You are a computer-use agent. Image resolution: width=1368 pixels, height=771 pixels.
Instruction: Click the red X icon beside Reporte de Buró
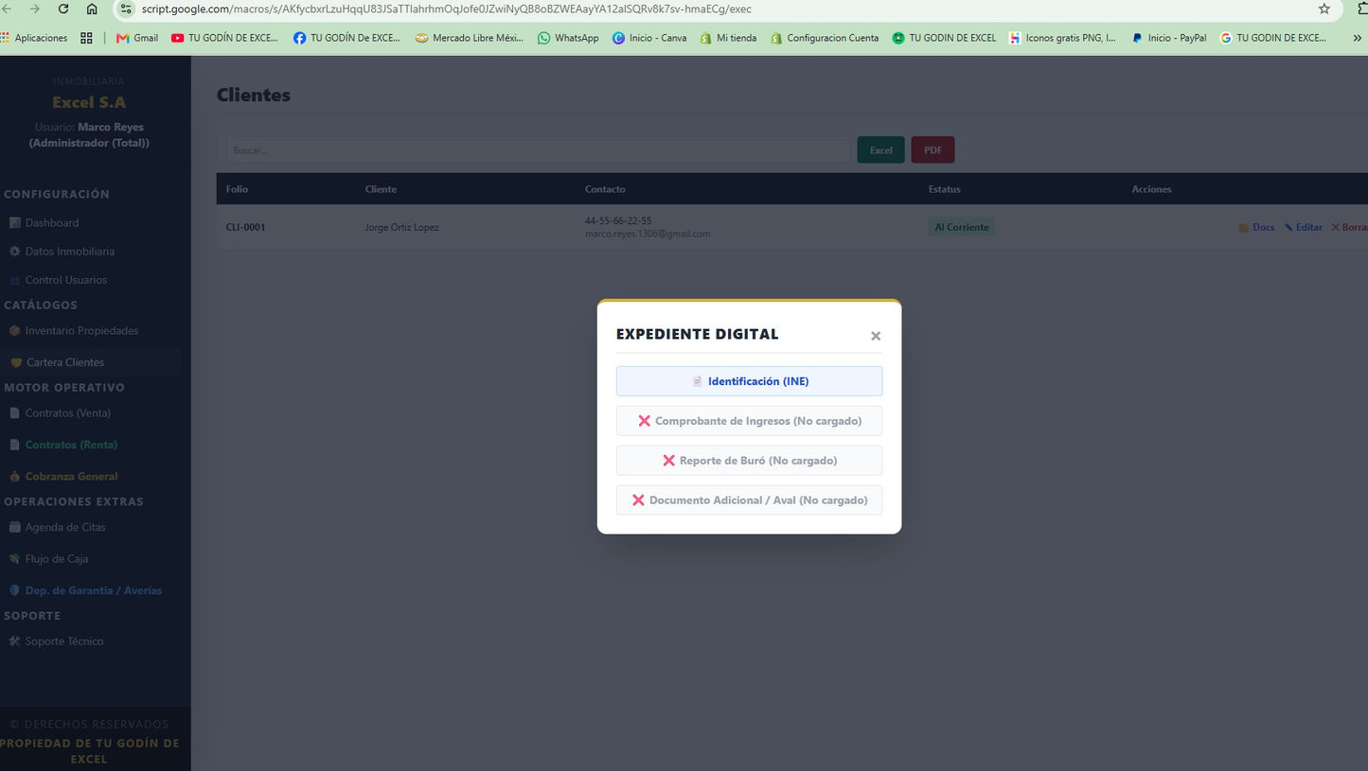[668, 461]
